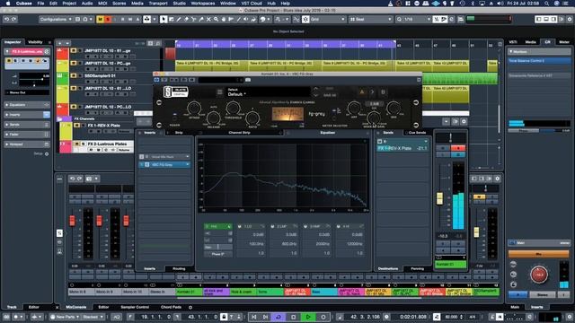
Task: Click the FG-Grey Ratio knob
Action: pyautogui.click(x=252, y=118)
